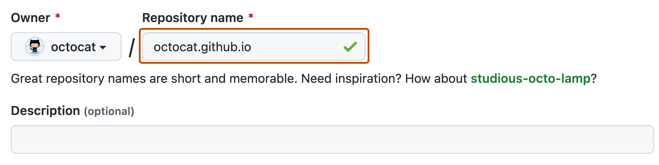Use the studious-octo-lamp name suggestion

click(530, 79)
